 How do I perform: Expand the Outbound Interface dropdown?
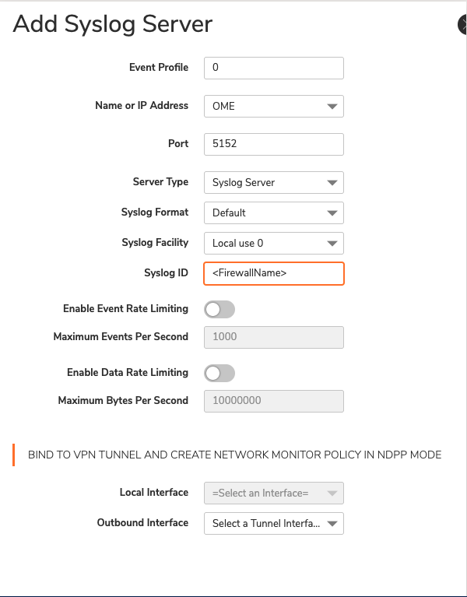[x=273, y=524]
